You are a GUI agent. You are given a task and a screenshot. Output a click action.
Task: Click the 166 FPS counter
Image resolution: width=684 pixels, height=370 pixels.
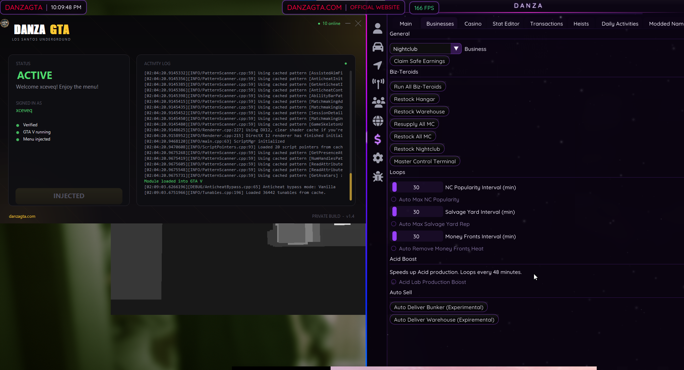424,8
